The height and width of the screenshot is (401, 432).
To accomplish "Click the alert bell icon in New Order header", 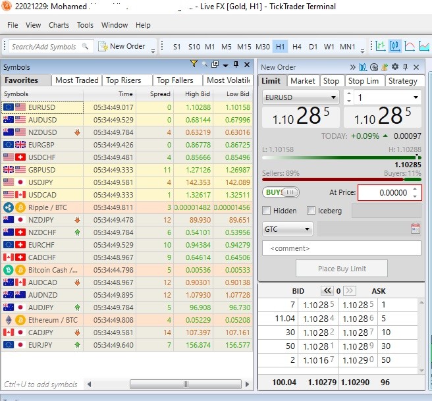I will (385, 67).
